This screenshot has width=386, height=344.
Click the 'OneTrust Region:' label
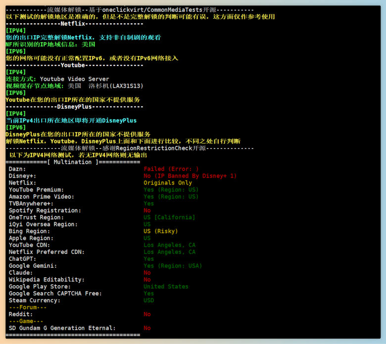36,217
